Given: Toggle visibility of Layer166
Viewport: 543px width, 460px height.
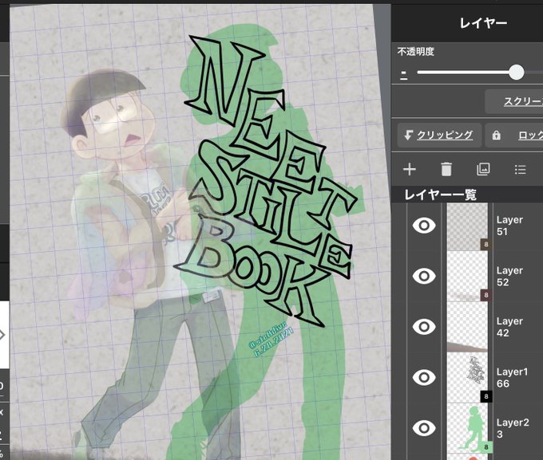Looking at the screenshot, I should pyautogui.click(x=424, y=377).
